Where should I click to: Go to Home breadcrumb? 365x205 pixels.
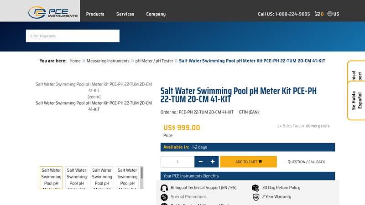click(75, 61)
